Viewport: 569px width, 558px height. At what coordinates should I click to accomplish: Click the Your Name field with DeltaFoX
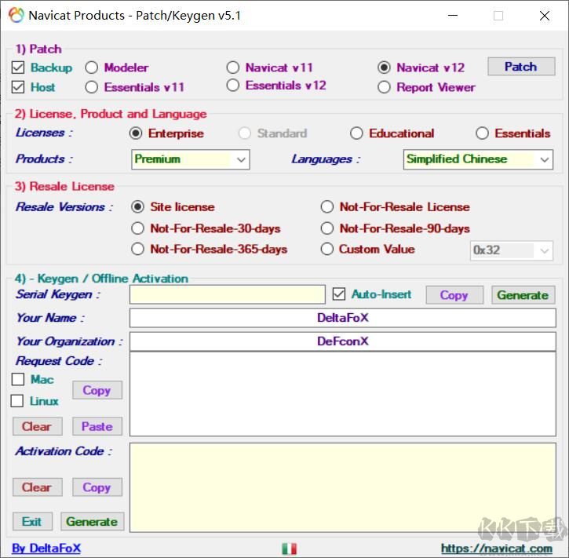(342, 318)
